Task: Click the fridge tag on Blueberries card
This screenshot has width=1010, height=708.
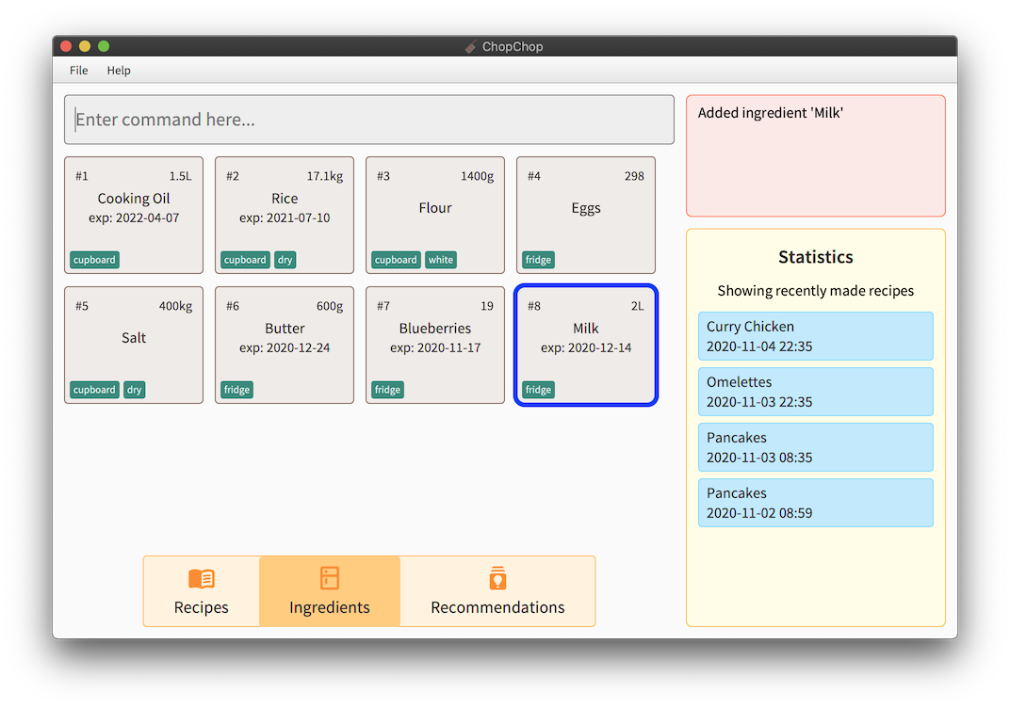Action: pos(388,390)
